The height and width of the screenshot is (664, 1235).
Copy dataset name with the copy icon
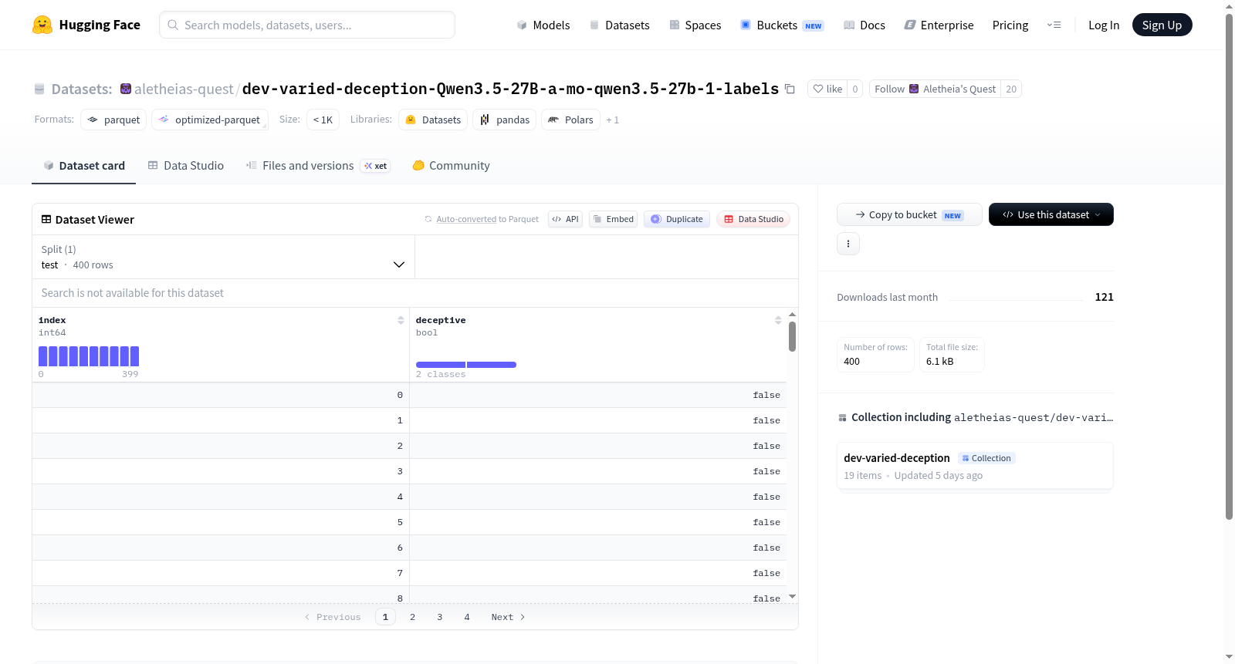[x=790, y=89]
